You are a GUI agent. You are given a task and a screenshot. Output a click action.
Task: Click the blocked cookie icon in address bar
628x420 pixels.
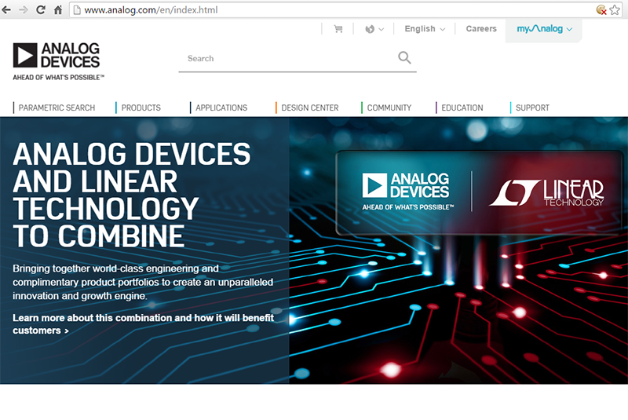point(601,9)
